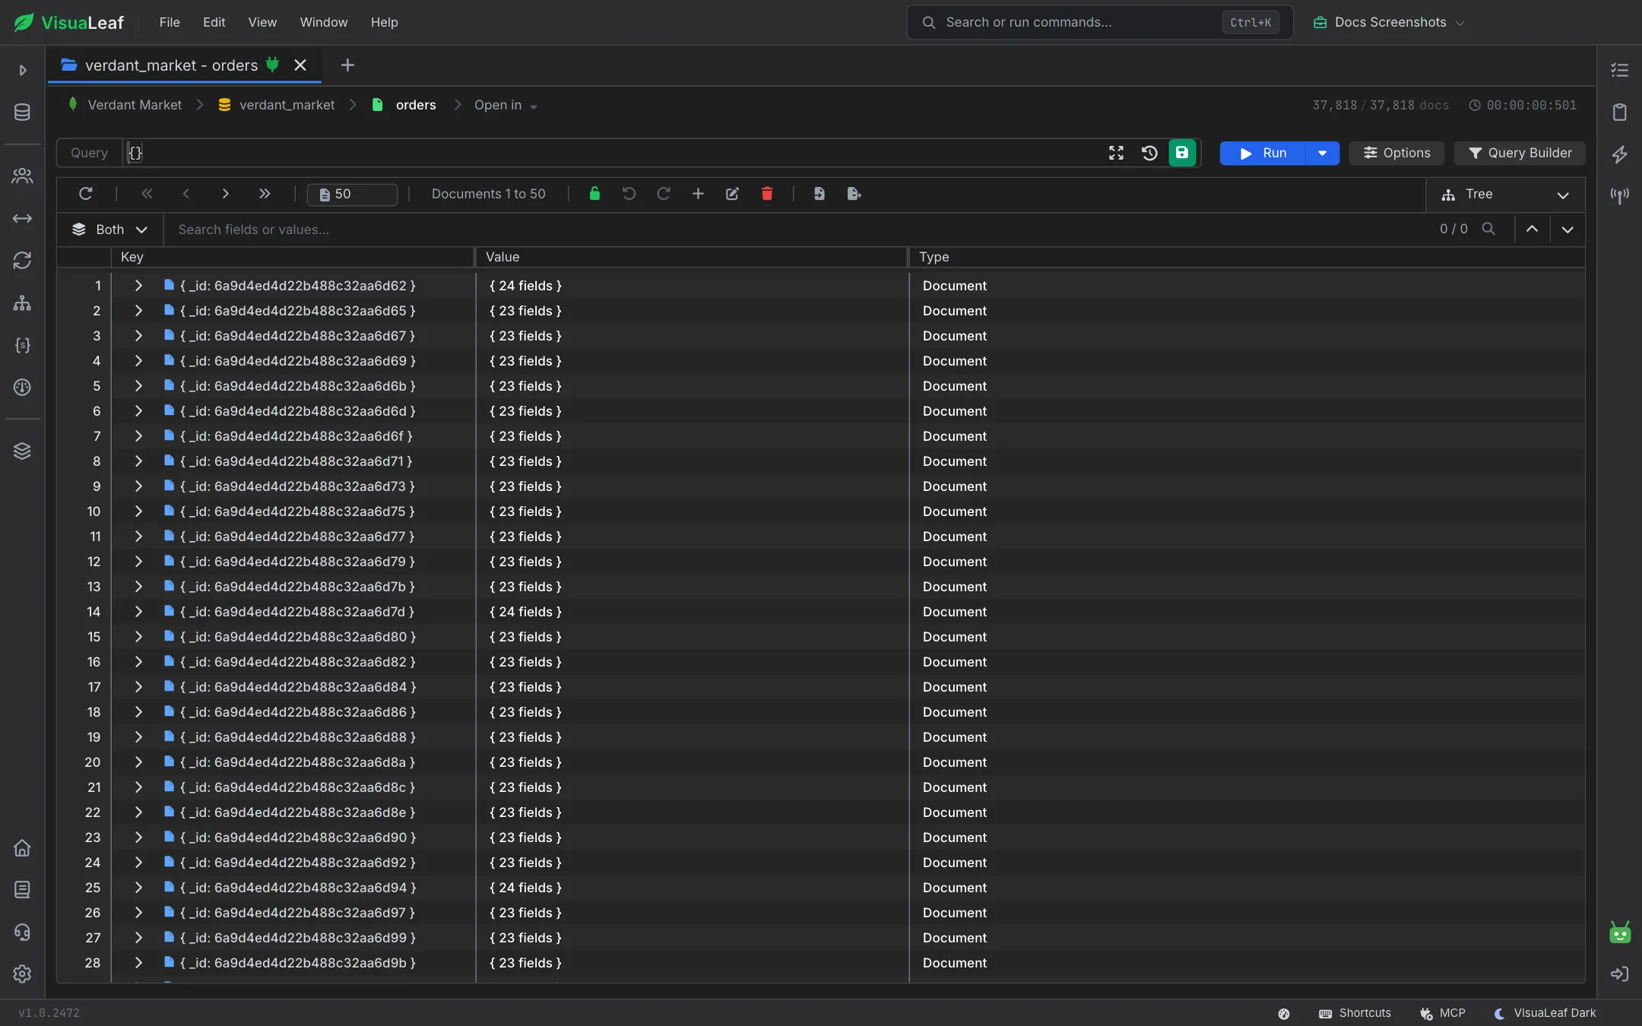This screenshot has height=1026, width=1642.
Task: Add a new document with plus icon
Action: (x=698, y=194)
